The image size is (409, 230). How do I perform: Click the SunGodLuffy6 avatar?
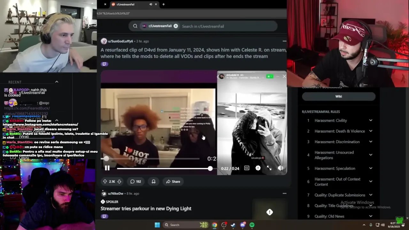coord(104,41)
